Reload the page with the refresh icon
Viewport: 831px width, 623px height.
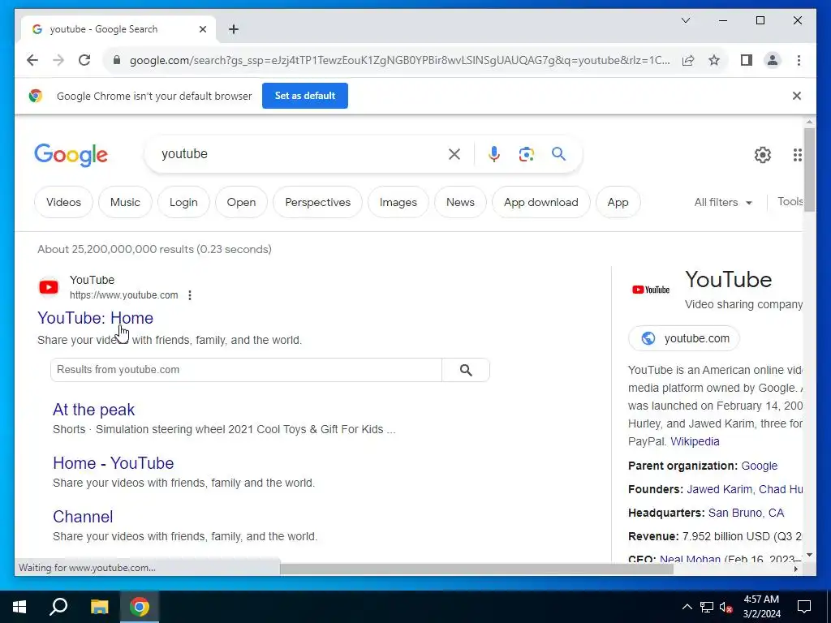(84, 60)
